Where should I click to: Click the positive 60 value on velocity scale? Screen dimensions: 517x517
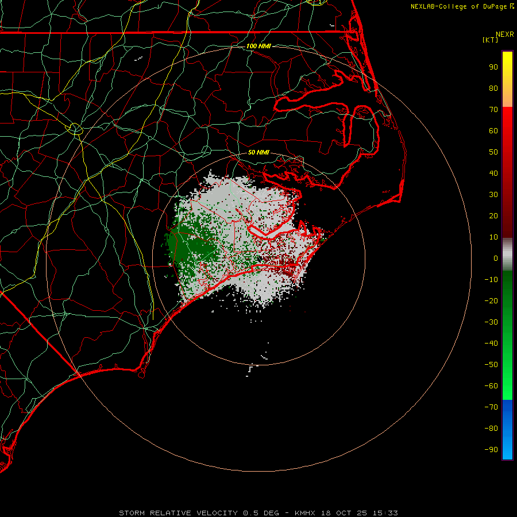[x=493, y=131]
